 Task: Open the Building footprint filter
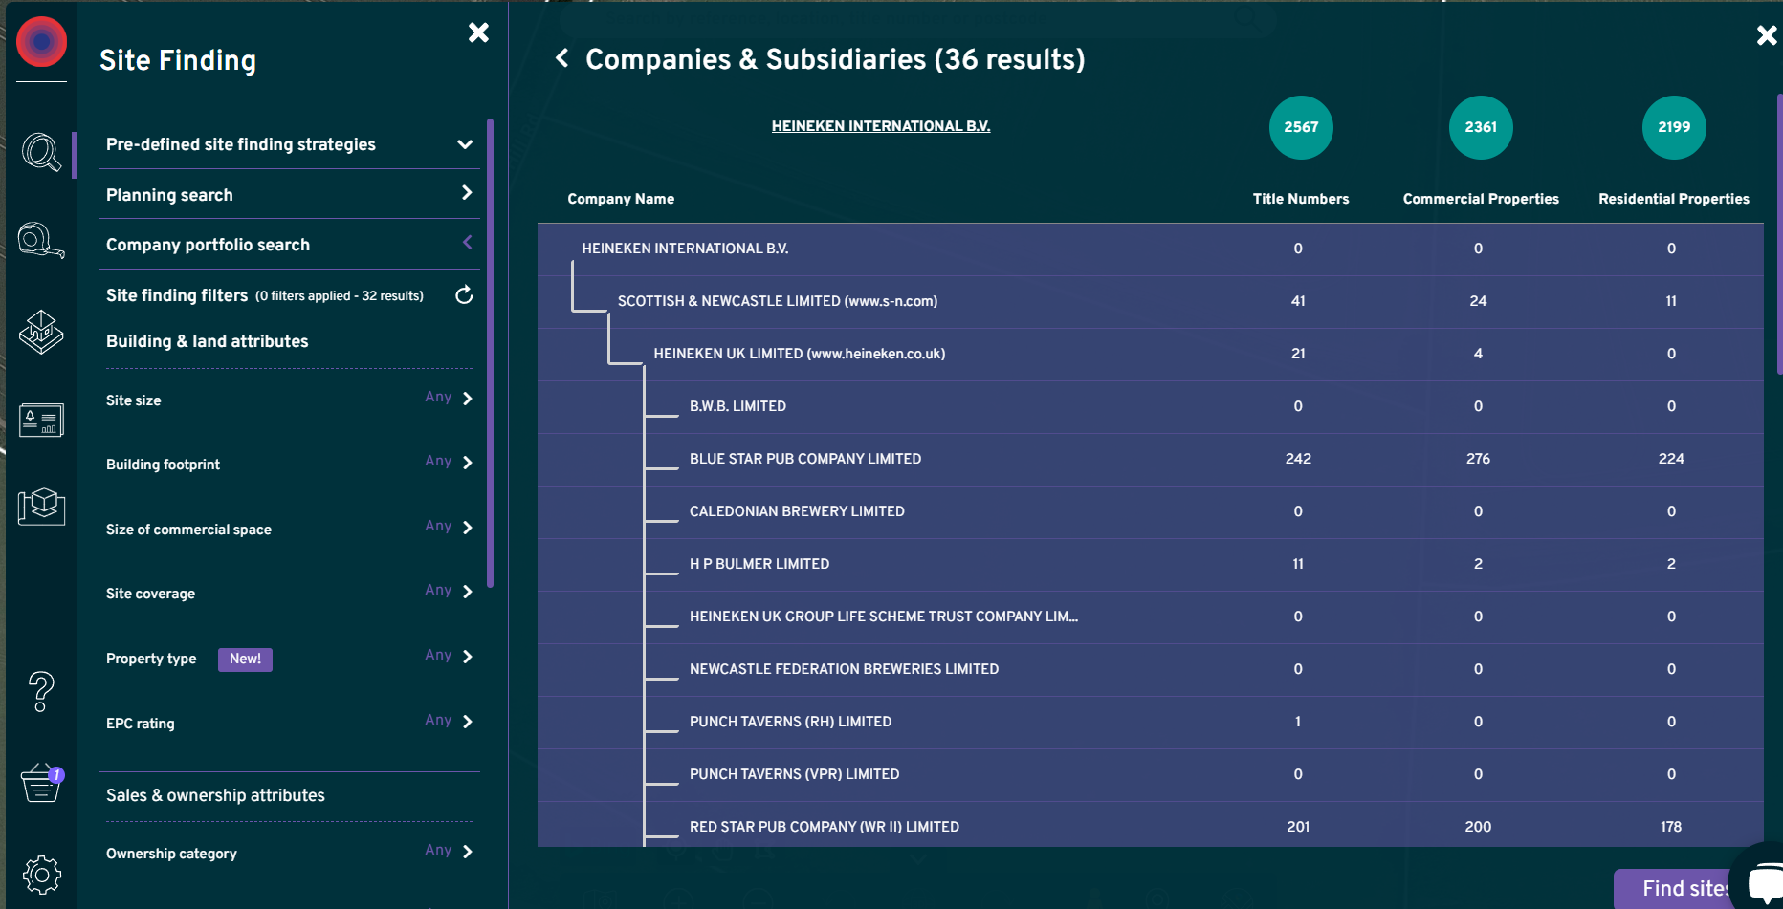point(289,463)
